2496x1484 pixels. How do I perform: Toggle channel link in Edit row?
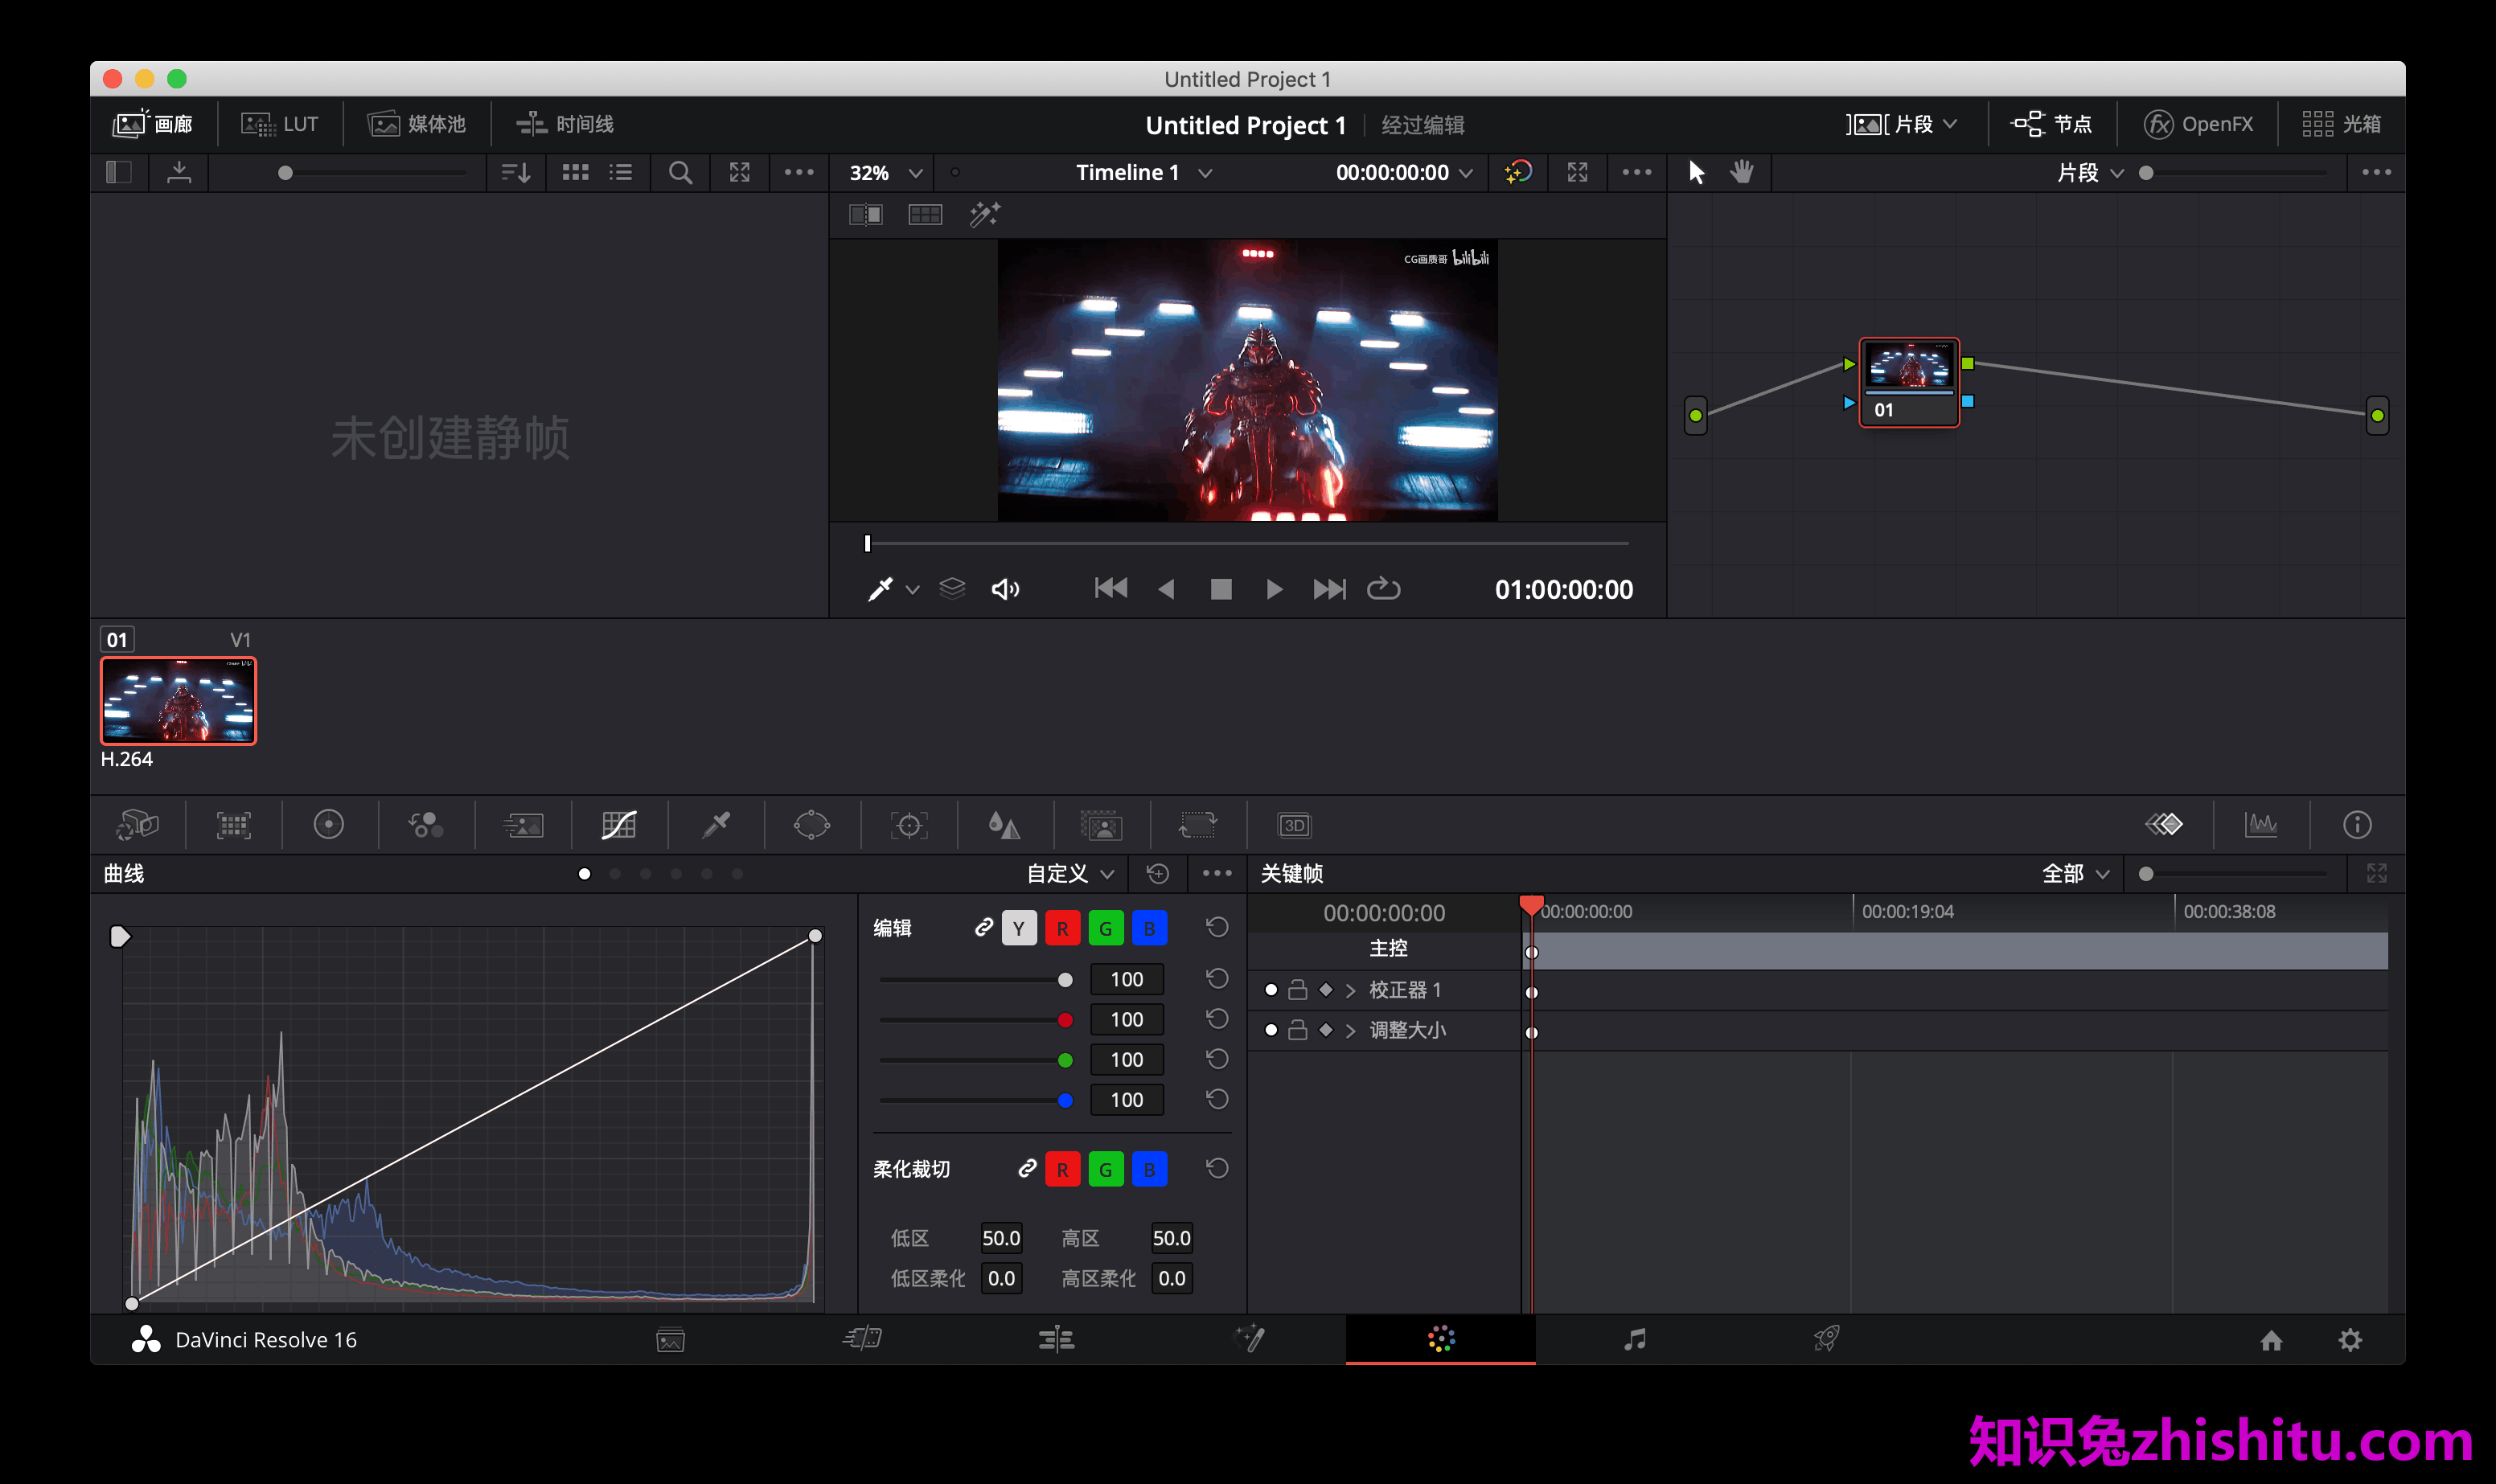tap(984, 927)
